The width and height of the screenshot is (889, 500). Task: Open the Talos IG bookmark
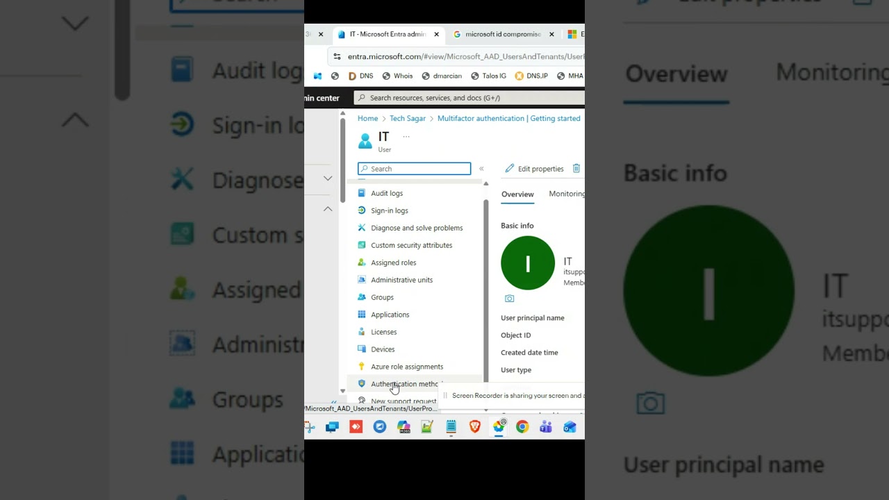488,76
